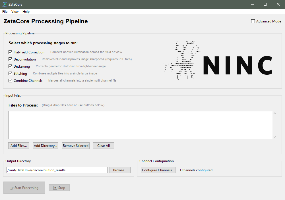
Task: Uncheck the Stitching option
Action: pos(11,74)
